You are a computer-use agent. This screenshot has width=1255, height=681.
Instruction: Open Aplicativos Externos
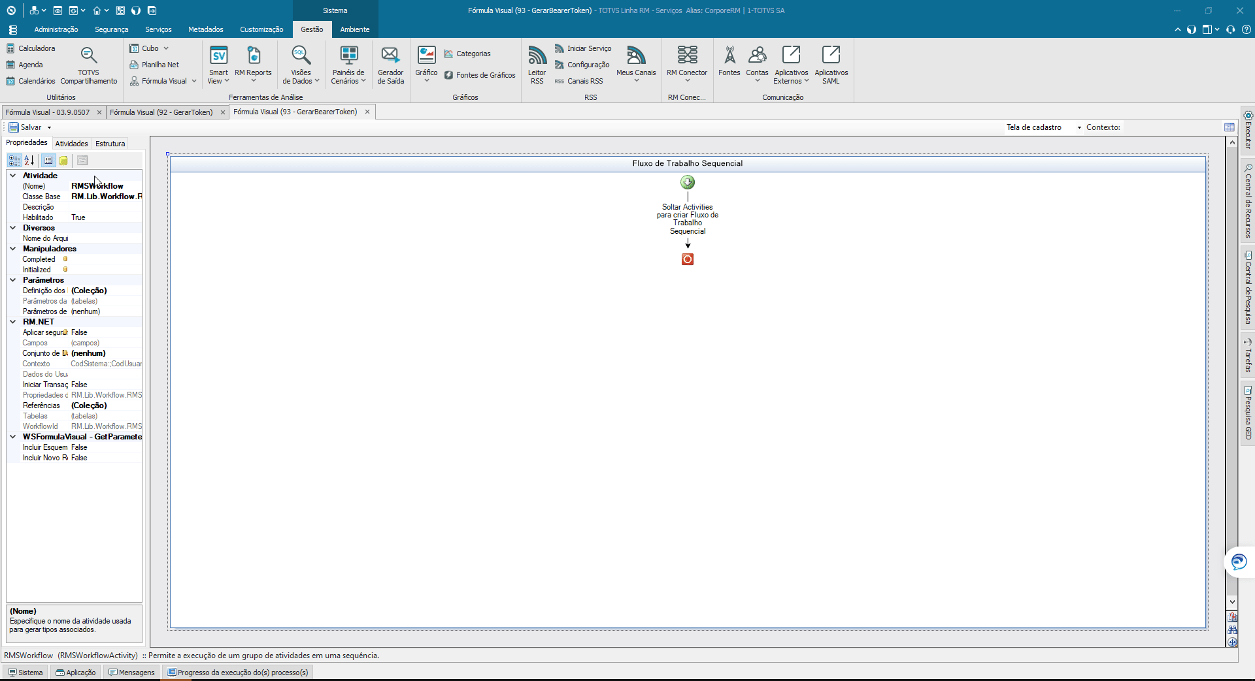point(792,64)
